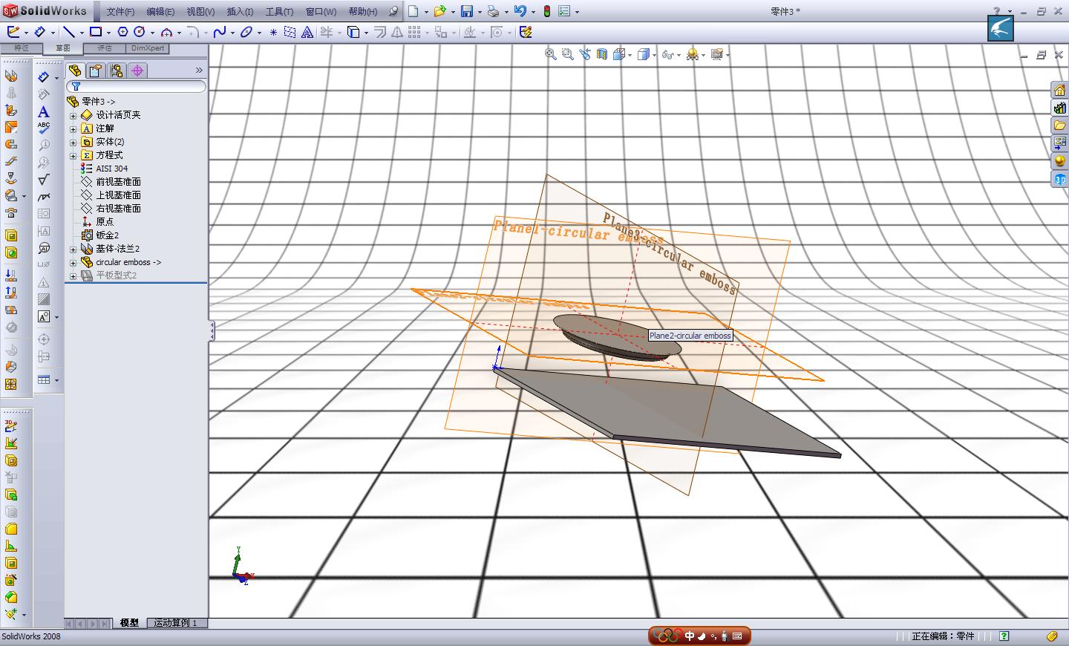The height and width of the screenshot is (646, 1069).
Task: Open the ConfigurationManager tab icon
Action: 117,71
